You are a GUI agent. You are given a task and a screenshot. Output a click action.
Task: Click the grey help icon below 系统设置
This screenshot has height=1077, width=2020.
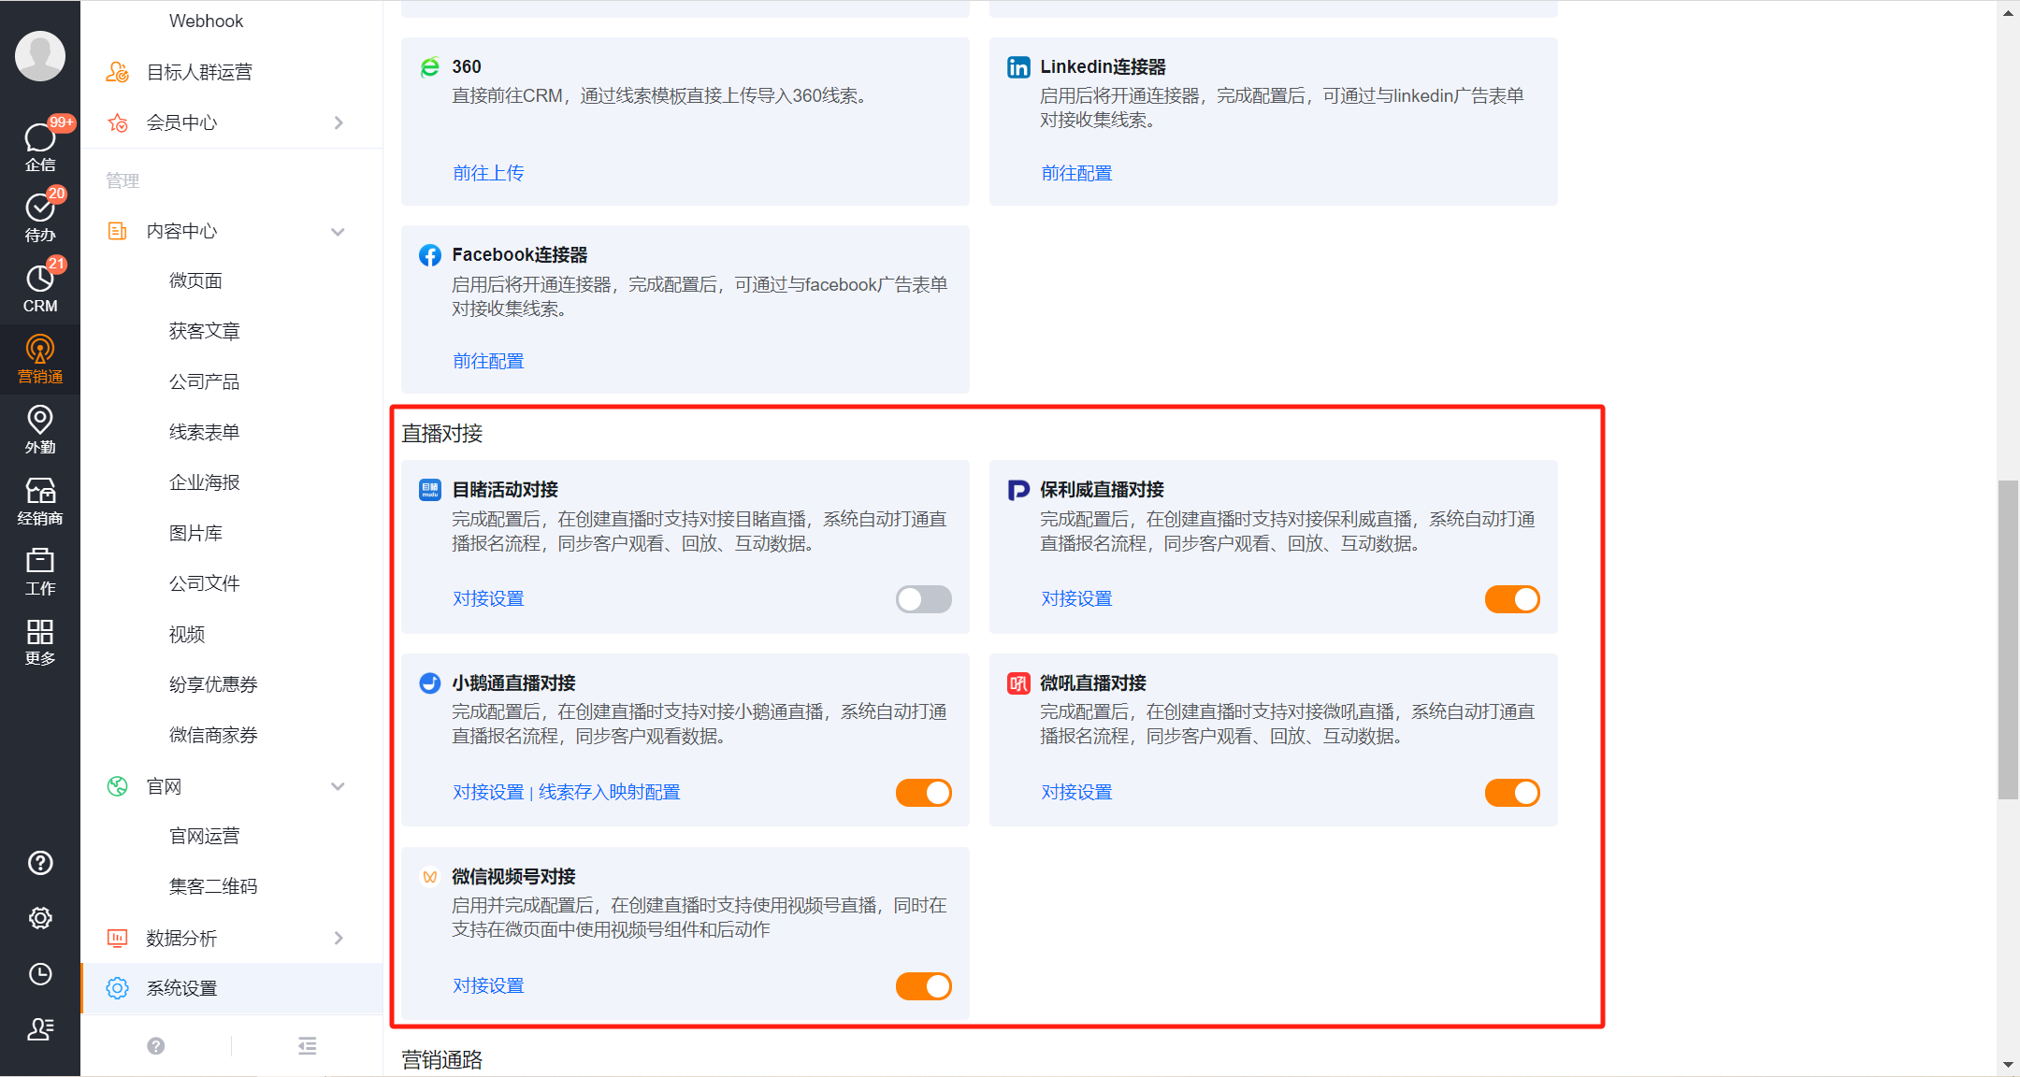pyautogui.click(x=156, y=1046)
